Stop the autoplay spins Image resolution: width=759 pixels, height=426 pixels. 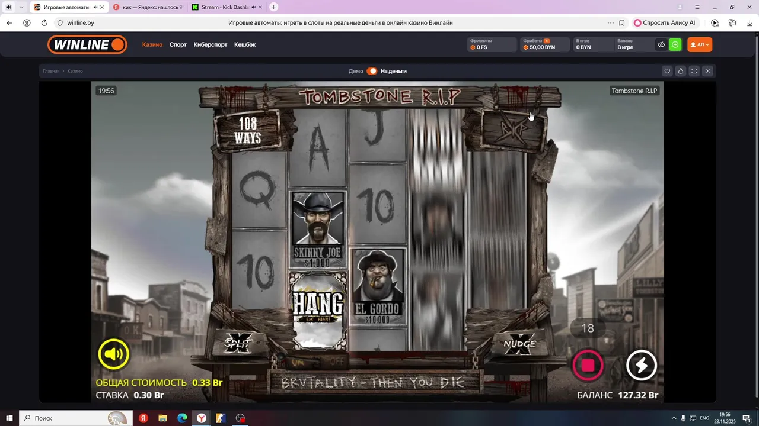[x=588, y=365]
